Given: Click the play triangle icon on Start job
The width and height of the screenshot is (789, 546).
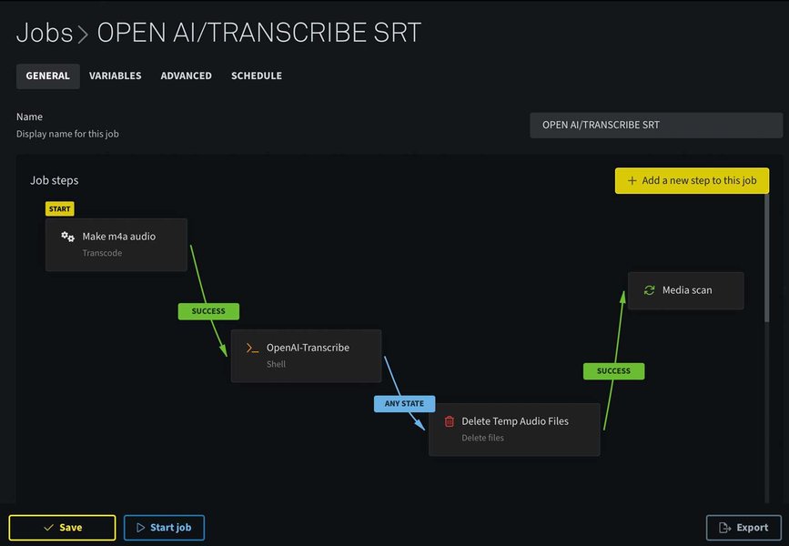Looking at the screenshot, I should (140, 528).
